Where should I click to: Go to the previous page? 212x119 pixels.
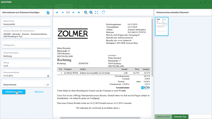(62, 13)
